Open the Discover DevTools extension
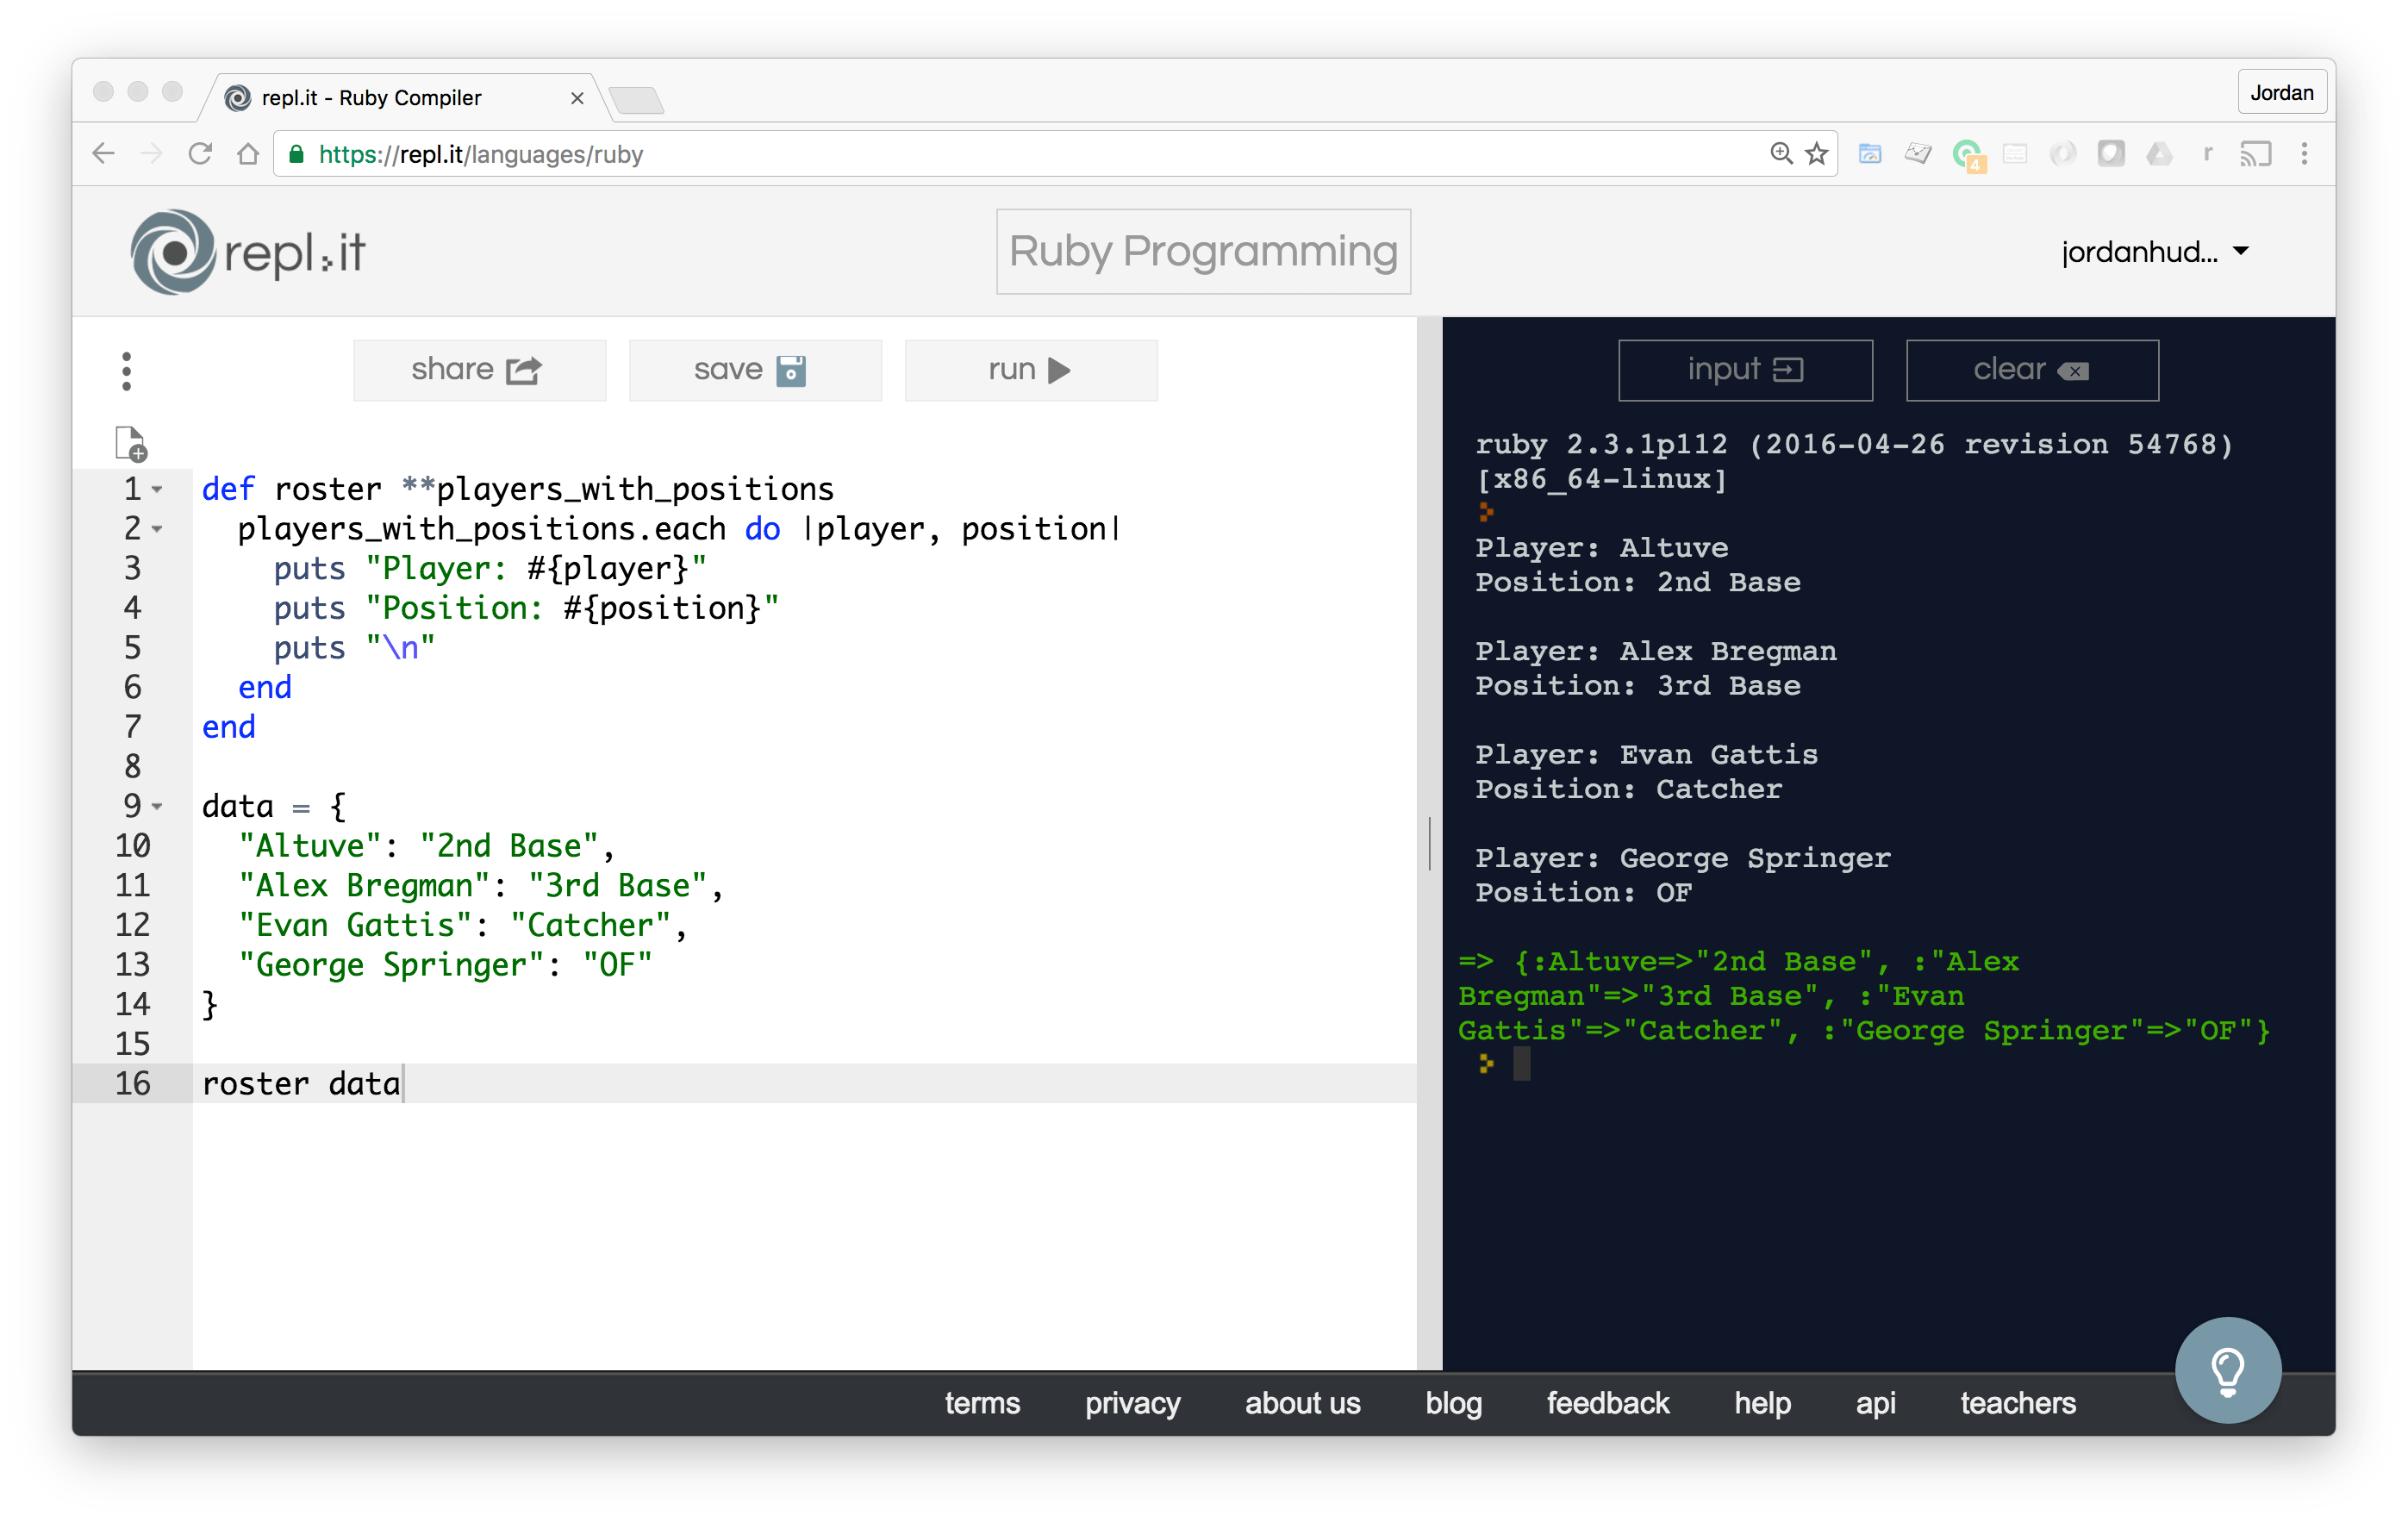 pyautogui.click(x=2015, y=154)
